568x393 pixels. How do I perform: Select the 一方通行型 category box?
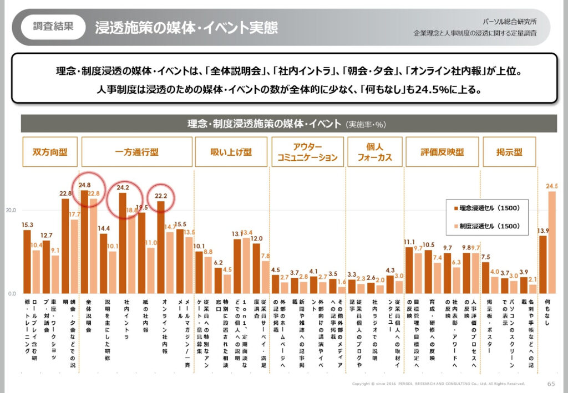[136, 152]
